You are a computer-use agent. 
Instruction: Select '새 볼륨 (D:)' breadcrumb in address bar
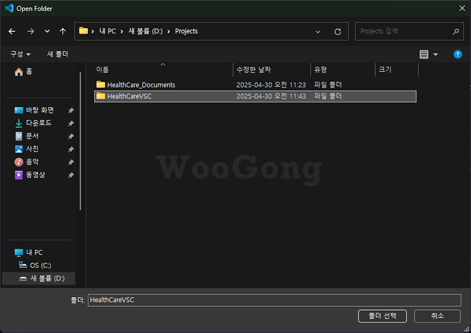pos(145,31)
